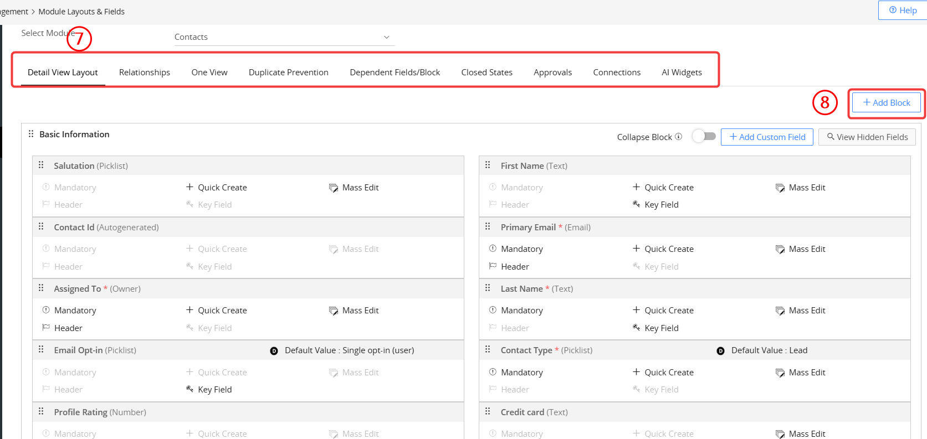
Task: Click the Key Field icon under Email Opt-in
Action: pos(190,389)
